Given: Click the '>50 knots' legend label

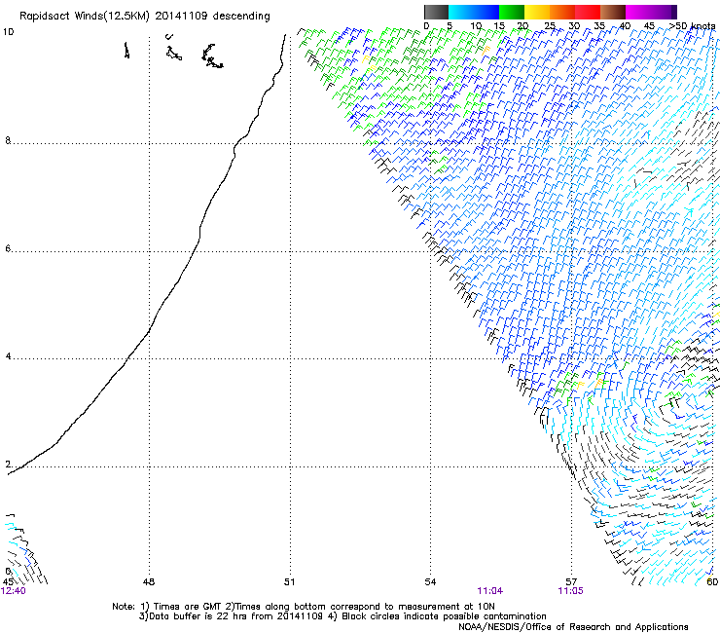Looking at the screenshot, I should 692,26.
